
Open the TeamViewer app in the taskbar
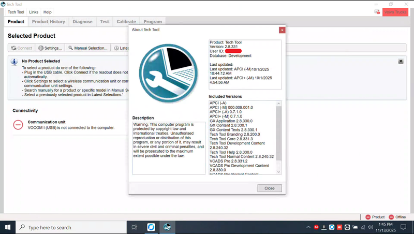(x=151, y=227)
